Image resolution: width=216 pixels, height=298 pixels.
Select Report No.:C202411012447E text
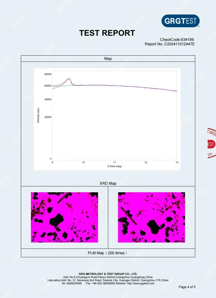[x=170, y=44]
